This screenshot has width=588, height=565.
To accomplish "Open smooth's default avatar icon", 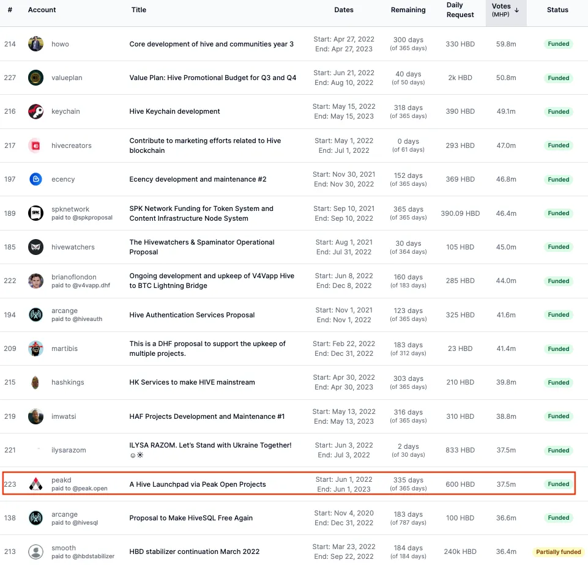I will point(35,552).
